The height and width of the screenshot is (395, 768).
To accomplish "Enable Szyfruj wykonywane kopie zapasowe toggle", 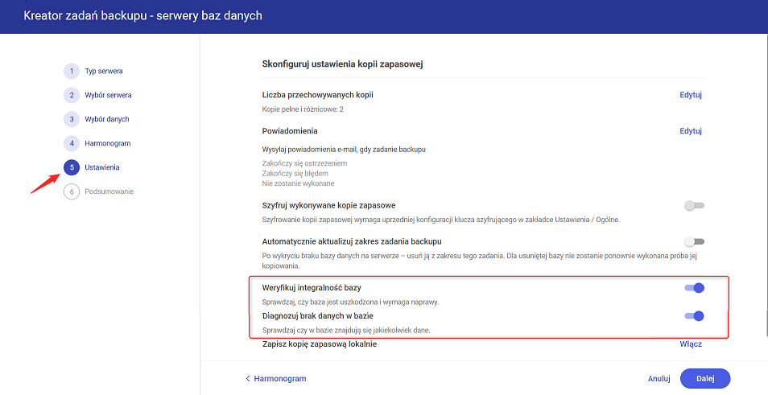I will coord(693,206).
